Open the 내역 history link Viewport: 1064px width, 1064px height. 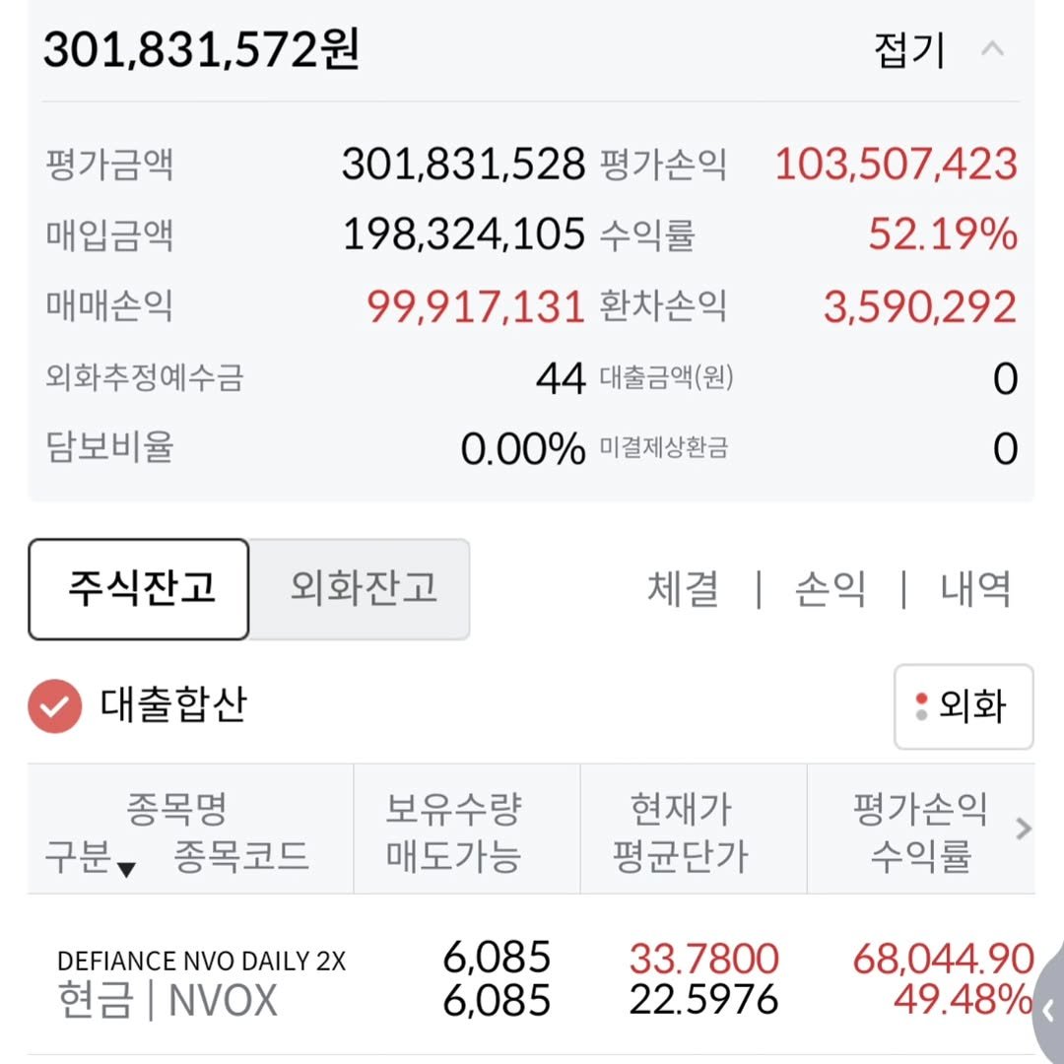(975, 589)
